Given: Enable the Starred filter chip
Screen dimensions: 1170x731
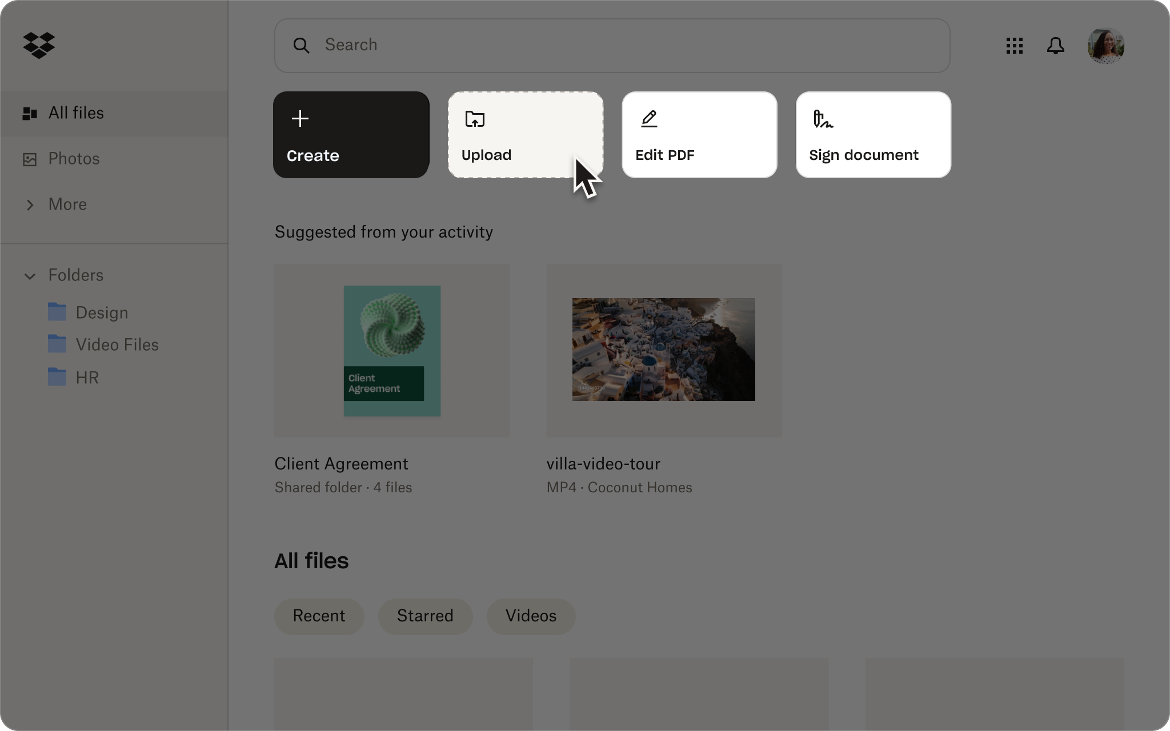Looking at the screenshot, I should pos(425,616).
